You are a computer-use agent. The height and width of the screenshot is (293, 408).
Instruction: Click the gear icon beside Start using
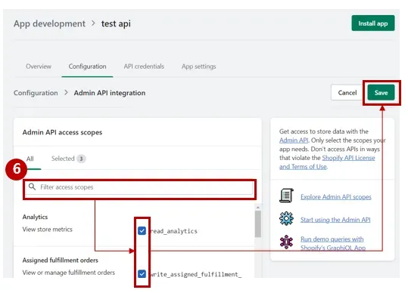286,218
